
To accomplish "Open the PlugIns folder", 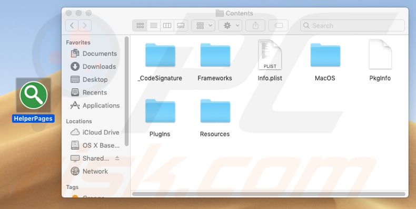I will (x=160, y=111).
